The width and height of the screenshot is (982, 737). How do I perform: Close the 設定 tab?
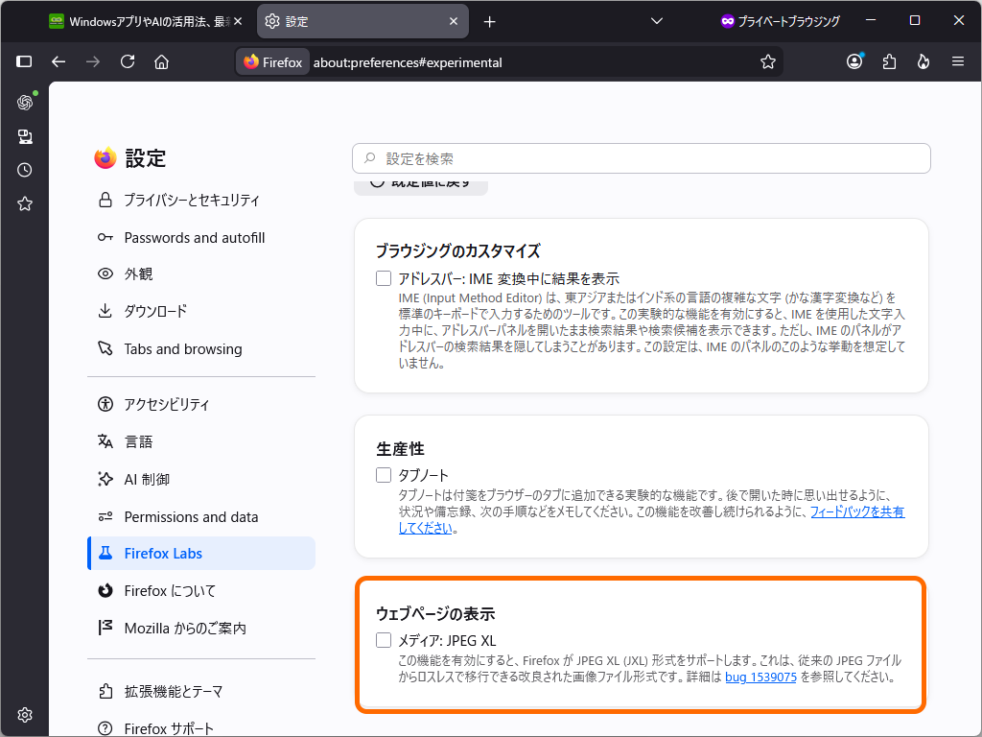pyautogui.click(x=454, y=21)
